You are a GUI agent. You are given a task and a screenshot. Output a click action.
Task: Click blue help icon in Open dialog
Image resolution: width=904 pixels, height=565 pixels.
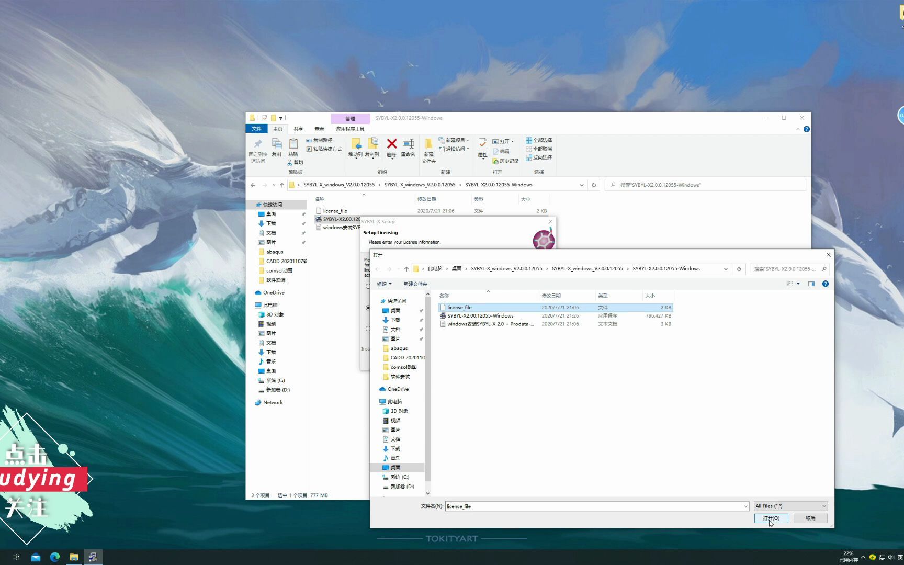coord(826,284)
